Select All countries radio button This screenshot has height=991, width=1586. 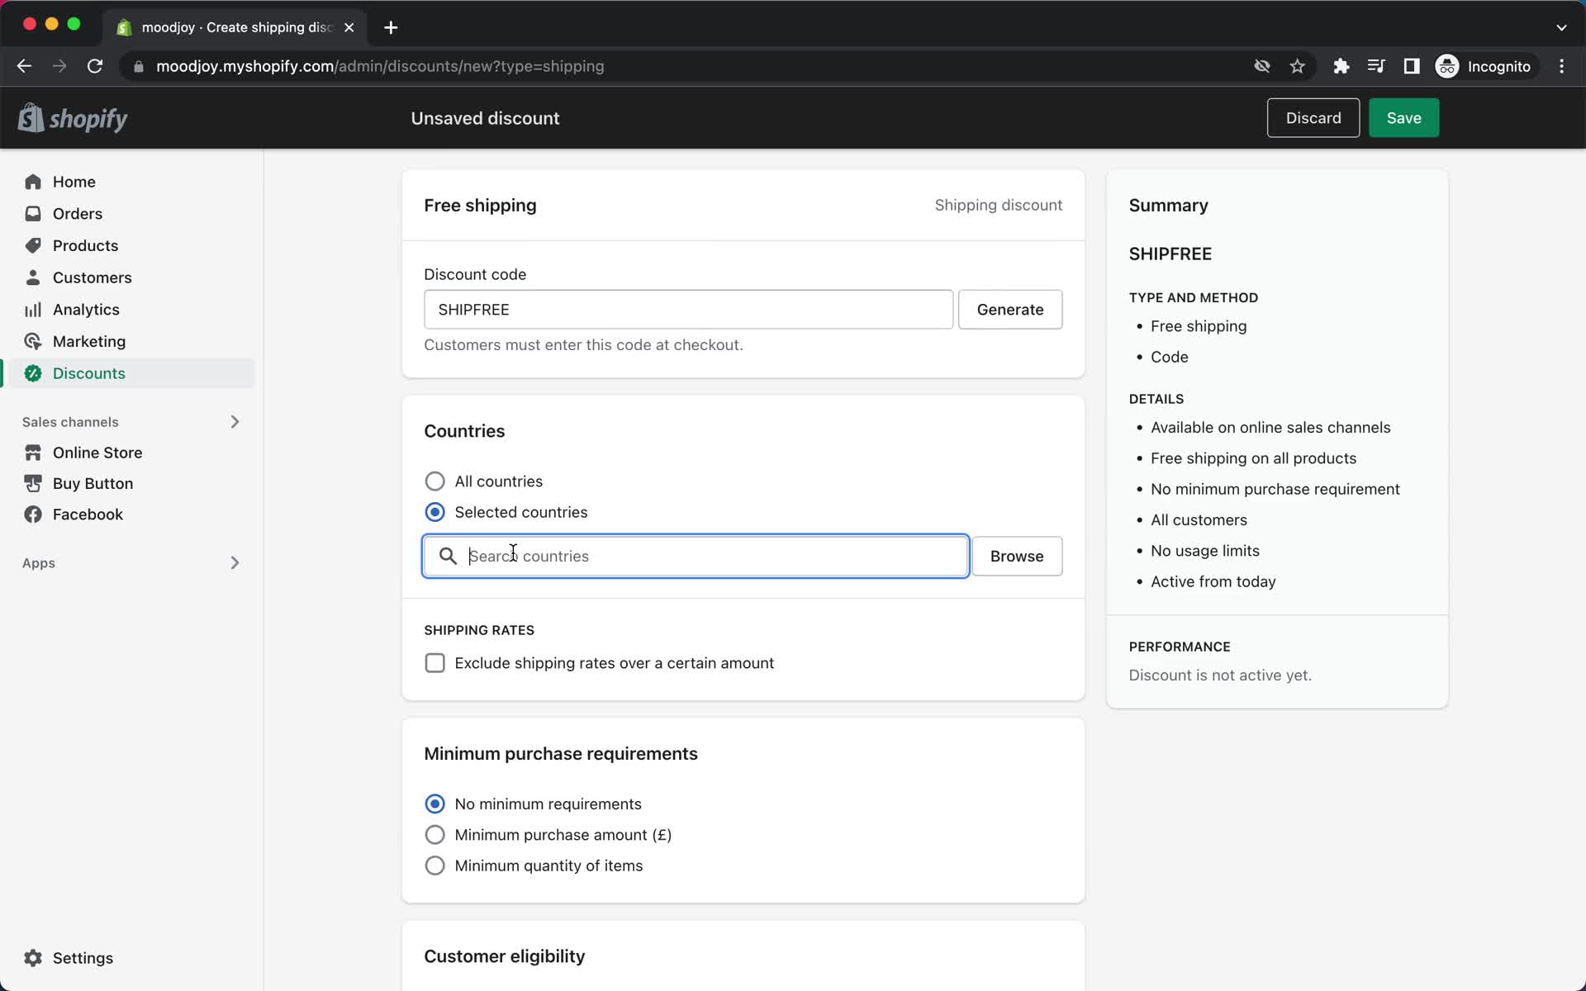click(434, 481)
